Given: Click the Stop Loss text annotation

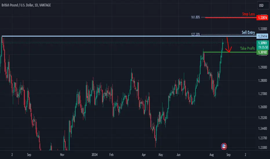Looking at the screenshot, I should 249,14.
